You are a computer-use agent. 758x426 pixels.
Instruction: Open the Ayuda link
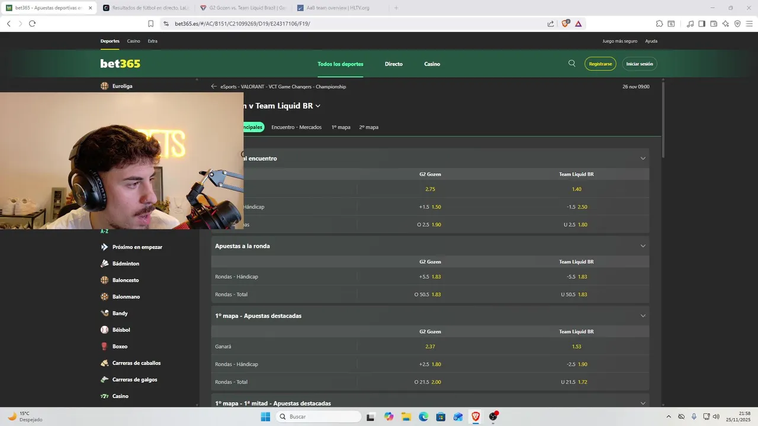pos(651,41)
